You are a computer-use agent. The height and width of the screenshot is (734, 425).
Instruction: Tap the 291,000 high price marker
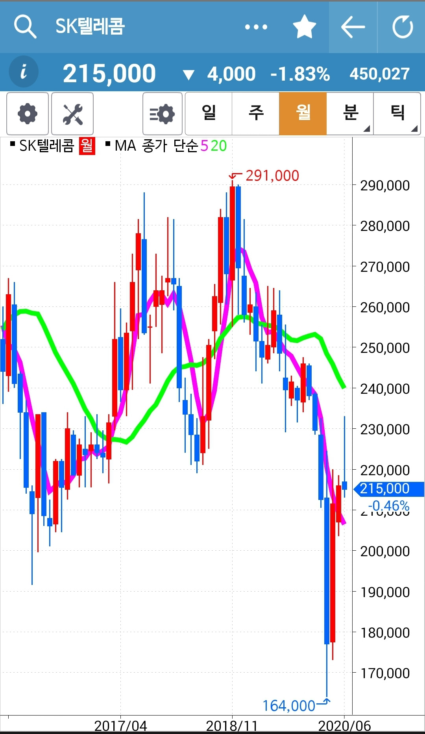pos(272,176)
